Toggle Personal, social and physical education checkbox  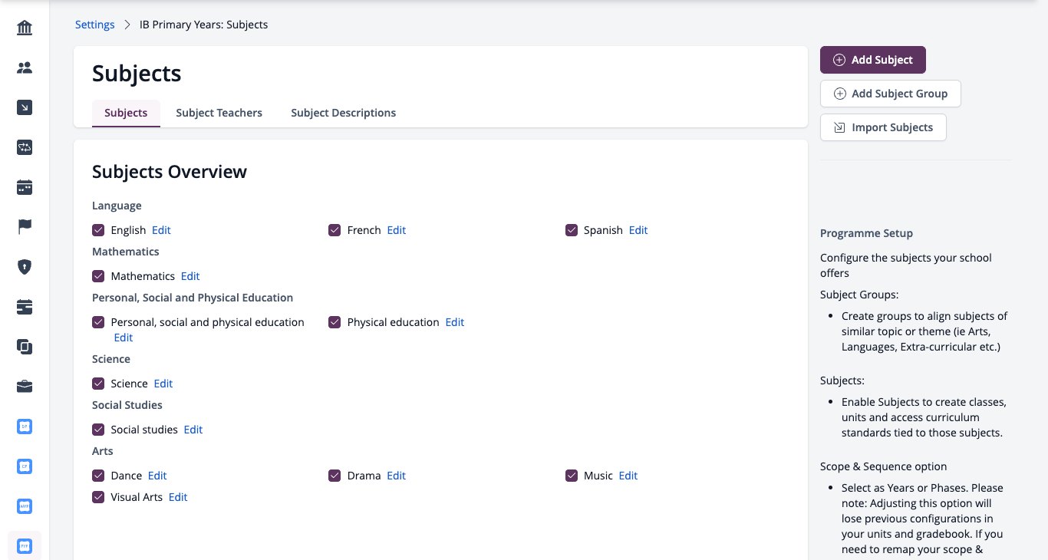coord(98,322)
